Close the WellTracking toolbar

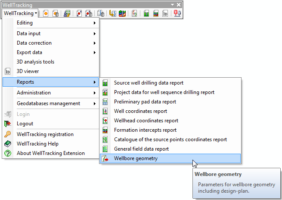(x=179, y=5)
